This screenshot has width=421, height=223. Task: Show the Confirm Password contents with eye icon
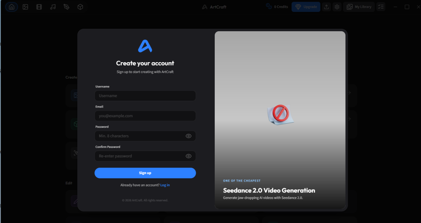(188, 156)
